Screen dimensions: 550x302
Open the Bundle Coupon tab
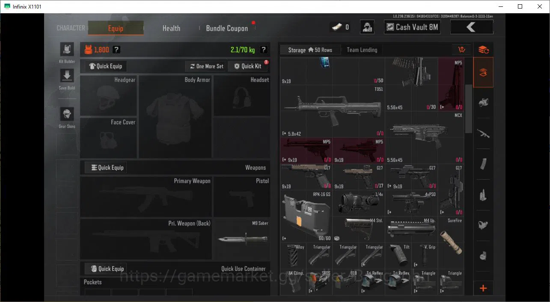pos(227,28)
